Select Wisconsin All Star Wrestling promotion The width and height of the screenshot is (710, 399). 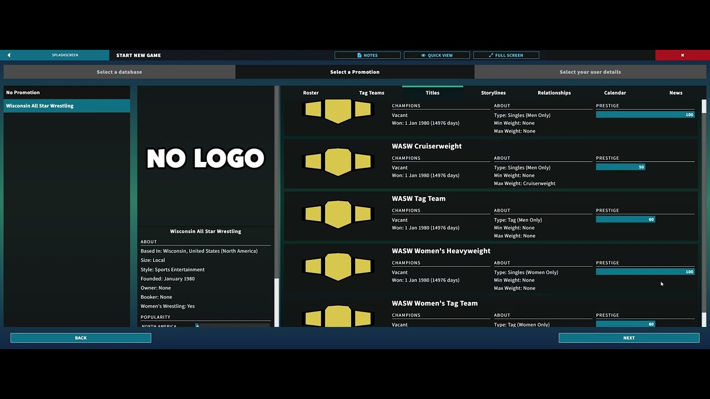click(67, 106)
